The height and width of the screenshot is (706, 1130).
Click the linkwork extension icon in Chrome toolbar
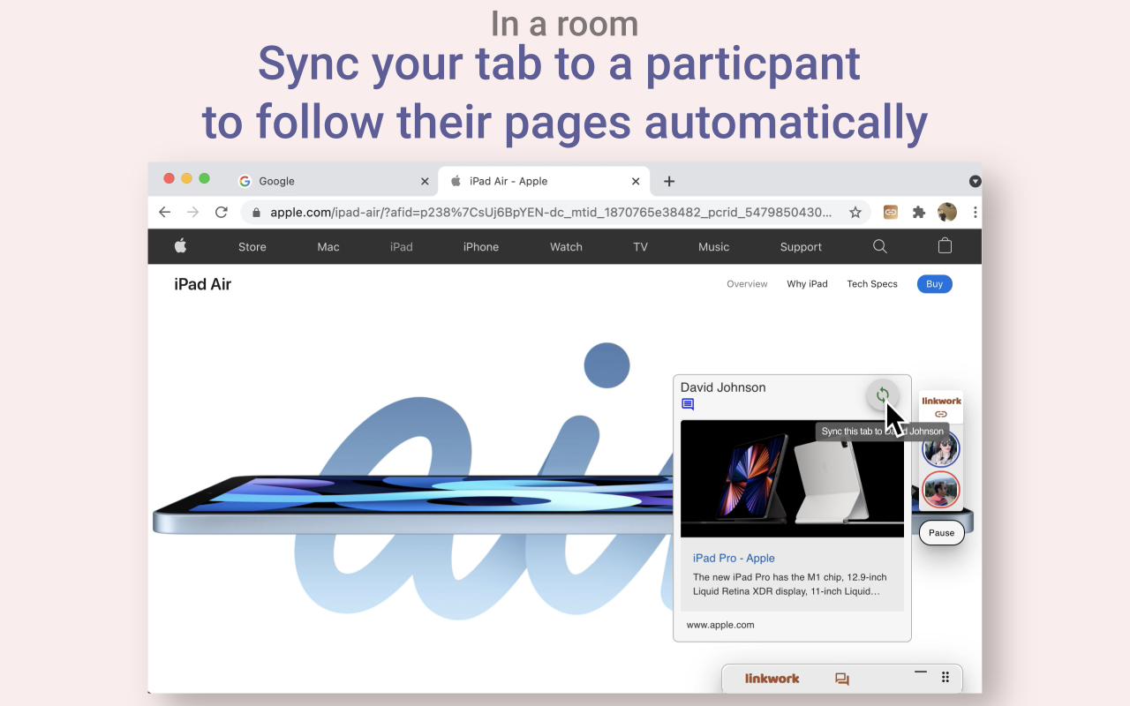891,213
